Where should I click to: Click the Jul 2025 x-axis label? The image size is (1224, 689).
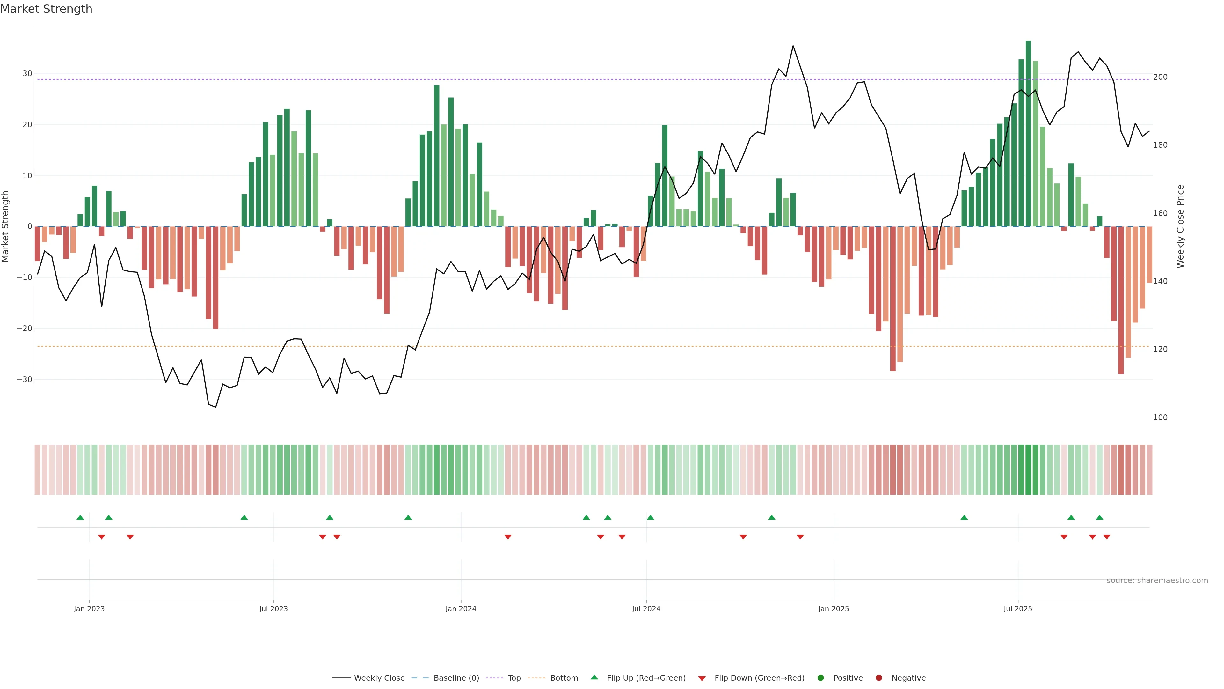1018,609
